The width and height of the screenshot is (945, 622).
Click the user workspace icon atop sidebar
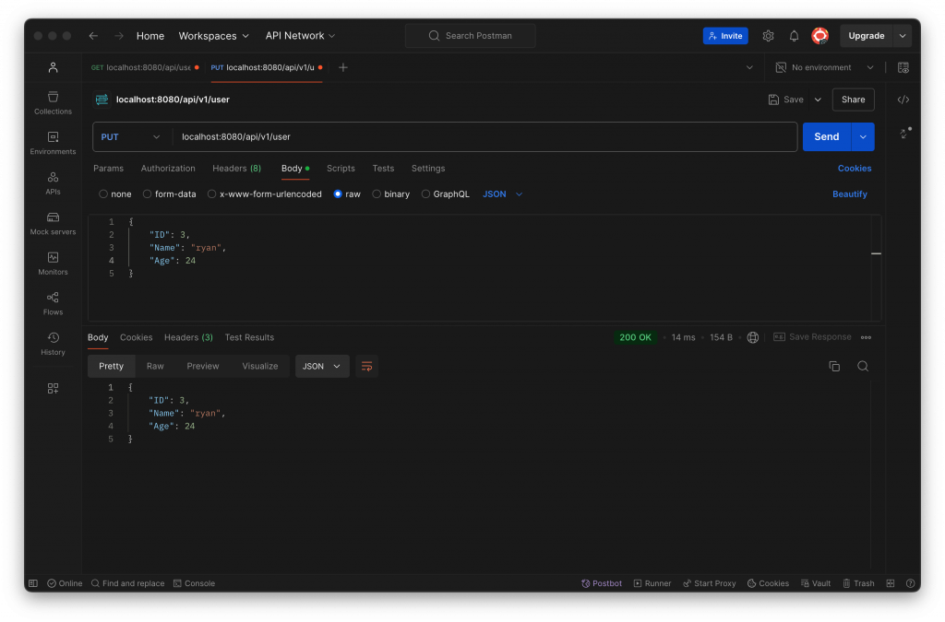click(53, 67)
